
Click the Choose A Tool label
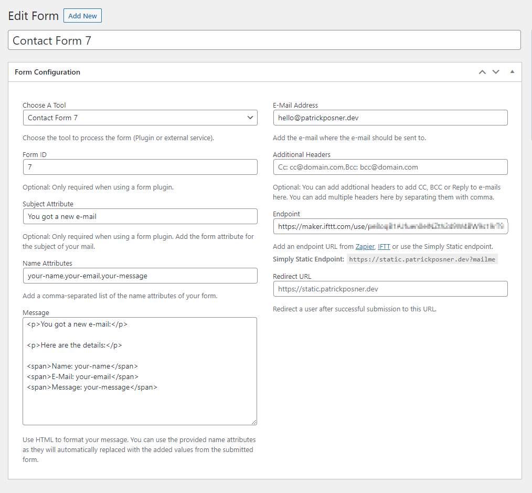pyautogui.click(x=44, y=105)
